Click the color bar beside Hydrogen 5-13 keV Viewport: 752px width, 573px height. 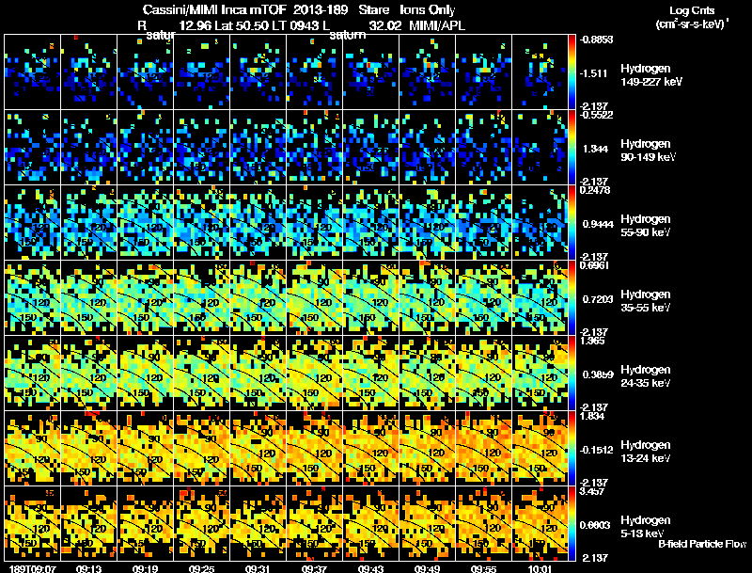572,524
